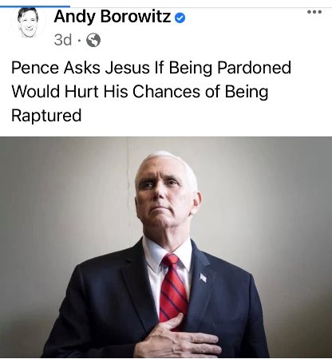Tap the globe public audience icon
The image size is (332, 359).
[93, 40]
